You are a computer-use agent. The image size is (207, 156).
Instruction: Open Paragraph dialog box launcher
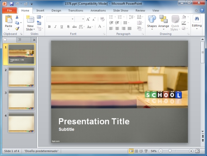click(143, 34)
